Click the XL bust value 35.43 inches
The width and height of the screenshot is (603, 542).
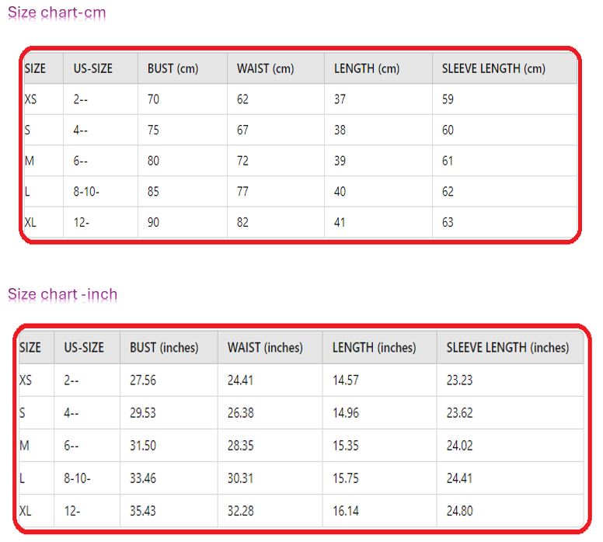(x=143, y=511)
